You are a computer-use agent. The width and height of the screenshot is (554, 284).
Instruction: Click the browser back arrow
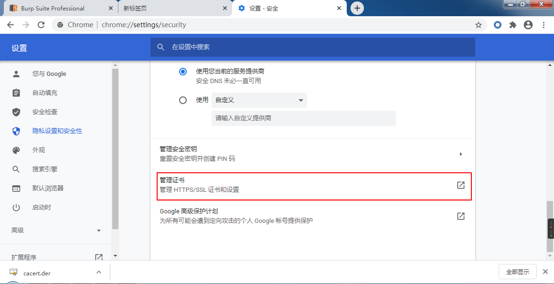[10, 25]
